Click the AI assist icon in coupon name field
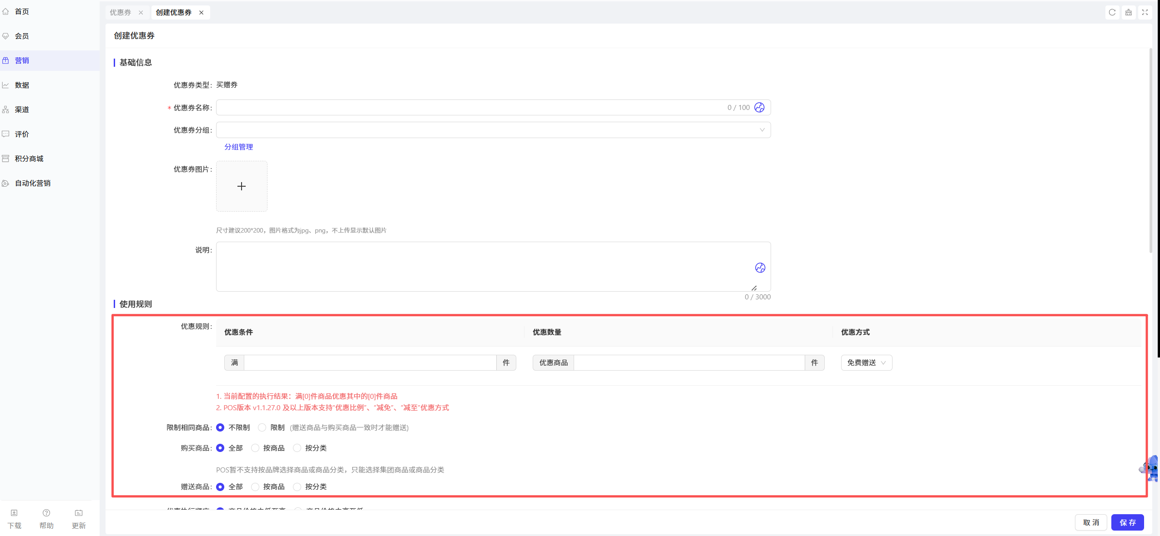This screenshot has width=1160, height=536. tap(759, 107)
